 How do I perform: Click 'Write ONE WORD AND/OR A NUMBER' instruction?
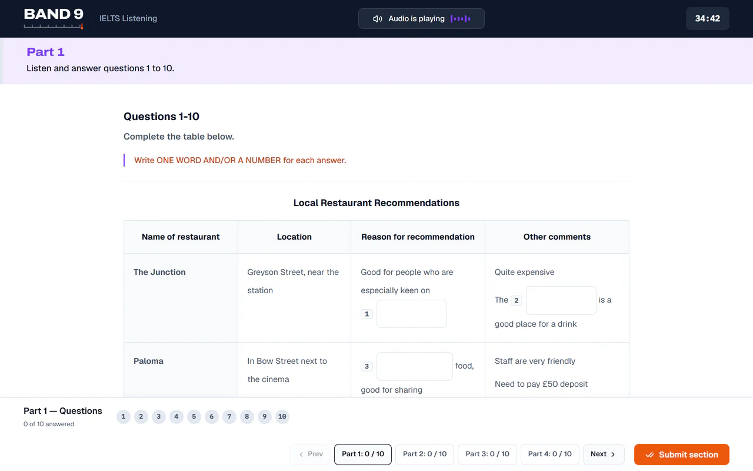pyautogui.click(x=240, y=160)
